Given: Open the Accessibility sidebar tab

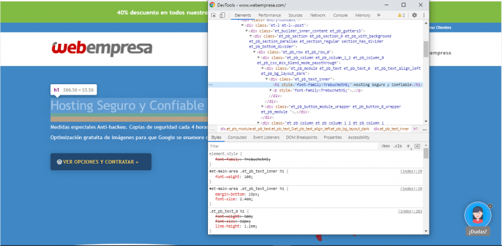Looking at the screenshot, I should pos(359,138).
